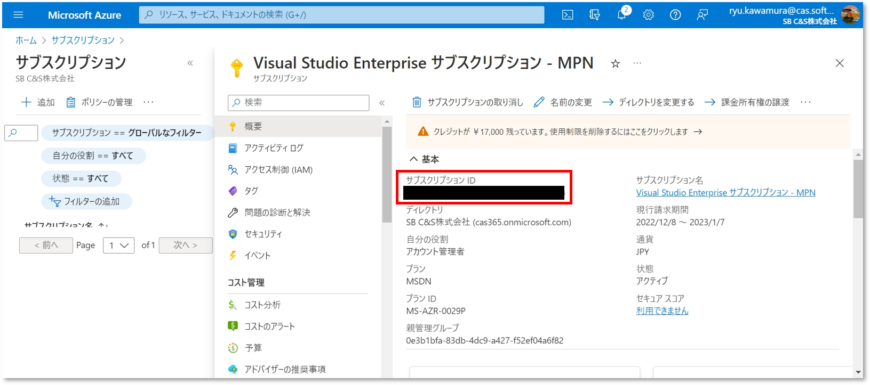
Task: Click the resource menu 検索 box
Action: point(298,103)
